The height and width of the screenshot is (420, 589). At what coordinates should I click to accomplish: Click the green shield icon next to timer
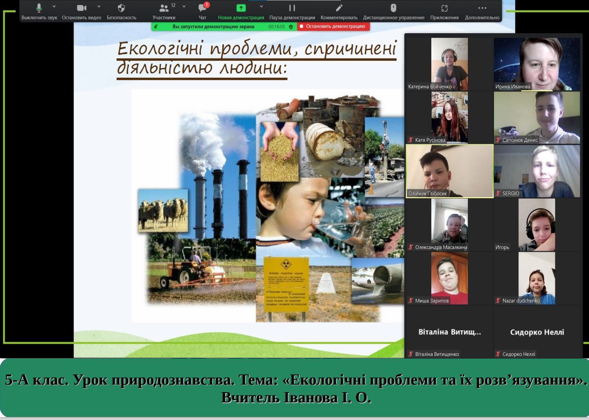click(x=291, y=27)
